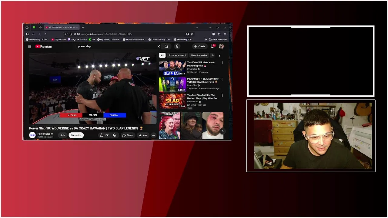Open the browser profile account icon
Viewport: 388px width, 218px height.
tap(213, 34)
